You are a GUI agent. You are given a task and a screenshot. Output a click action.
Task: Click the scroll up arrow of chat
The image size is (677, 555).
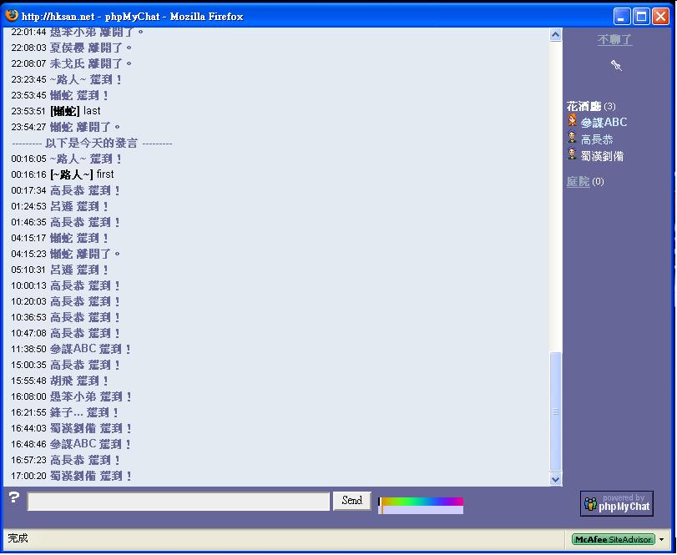(555, 34)
